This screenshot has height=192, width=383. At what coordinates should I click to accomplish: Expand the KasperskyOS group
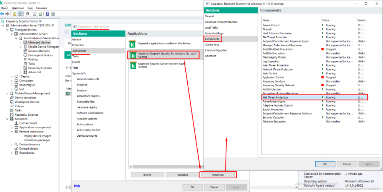pos(12,85)
